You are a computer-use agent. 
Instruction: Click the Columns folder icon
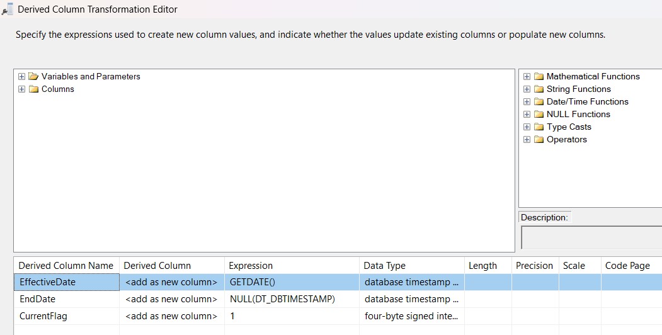click(x=33, y=89)
